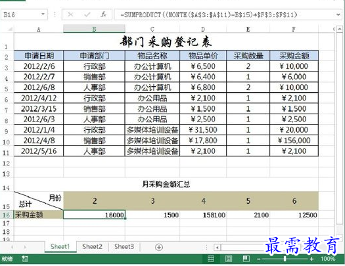
Task: Add a new sheet with plus button
Action: coord(159,247)
